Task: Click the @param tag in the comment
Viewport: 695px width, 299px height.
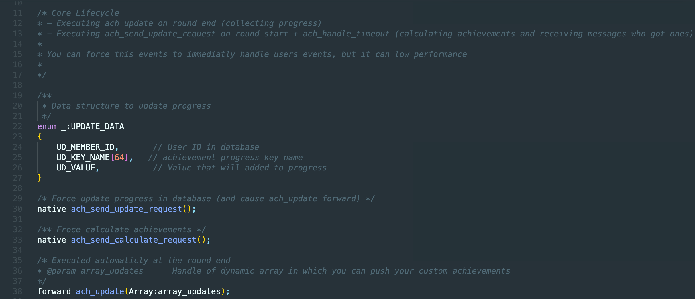Action: pos(61,271)
